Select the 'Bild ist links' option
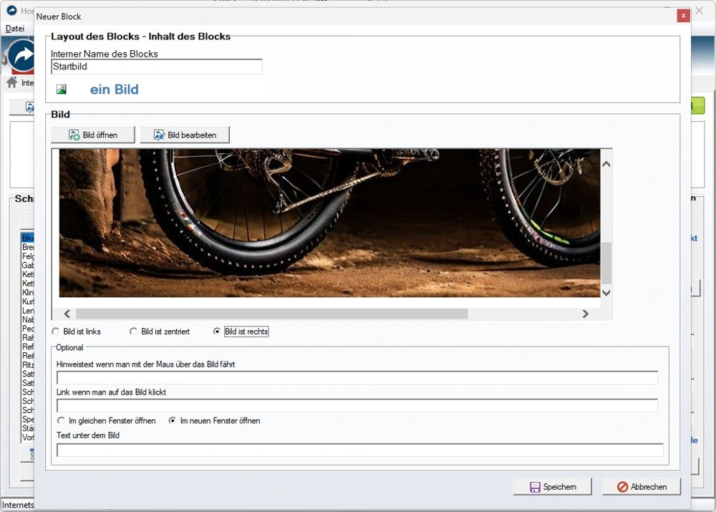This screenshot has width=716, height=512. pos(57,332)
